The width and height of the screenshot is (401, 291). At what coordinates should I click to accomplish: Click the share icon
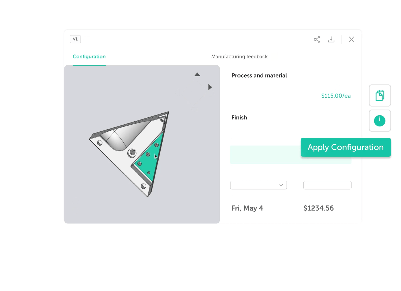317,39
